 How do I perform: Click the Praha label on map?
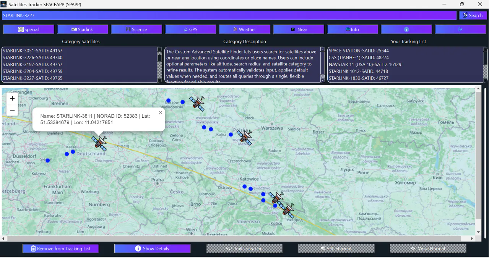157,179
